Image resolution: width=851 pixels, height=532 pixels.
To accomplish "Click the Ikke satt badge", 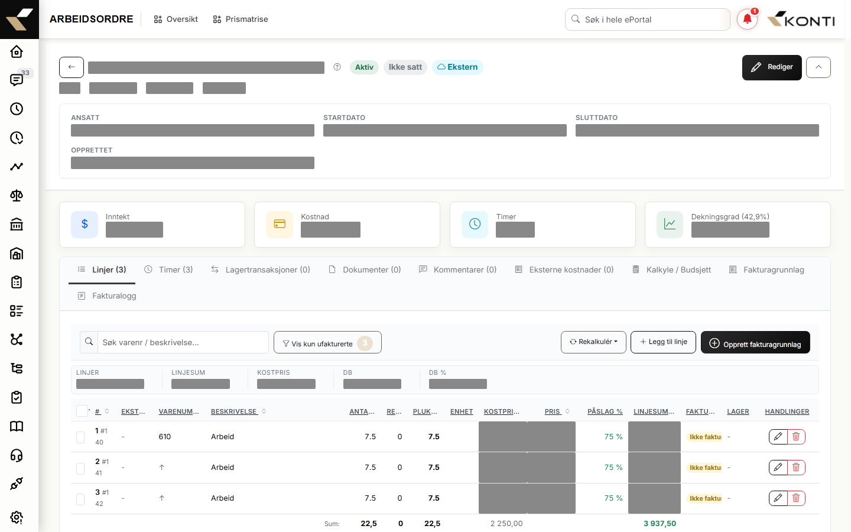I will click(405, 67).
